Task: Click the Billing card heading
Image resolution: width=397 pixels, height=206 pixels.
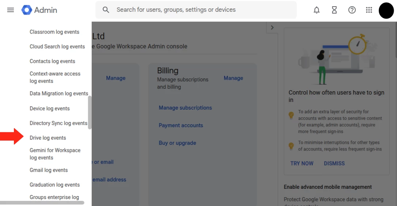Action: 168,70
